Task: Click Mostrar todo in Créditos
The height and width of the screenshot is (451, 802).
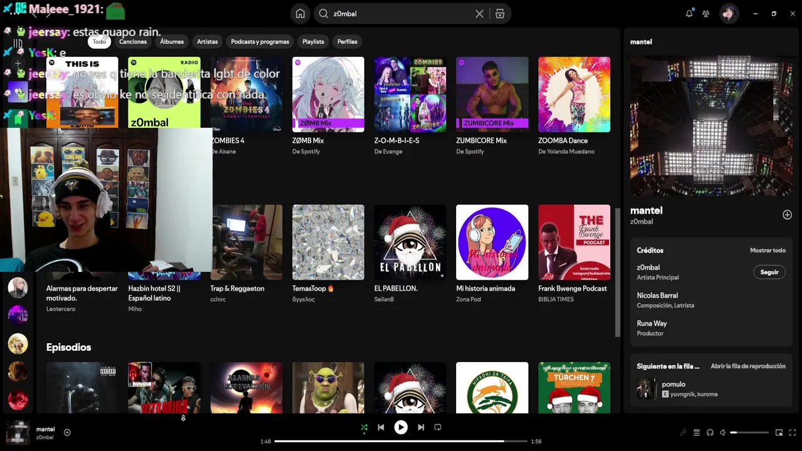Action: point(768,250)
